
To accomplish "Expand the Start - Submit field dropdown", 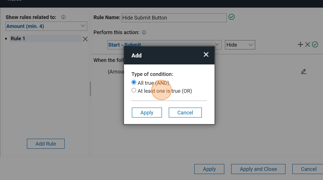I will (x=217, y=45).
